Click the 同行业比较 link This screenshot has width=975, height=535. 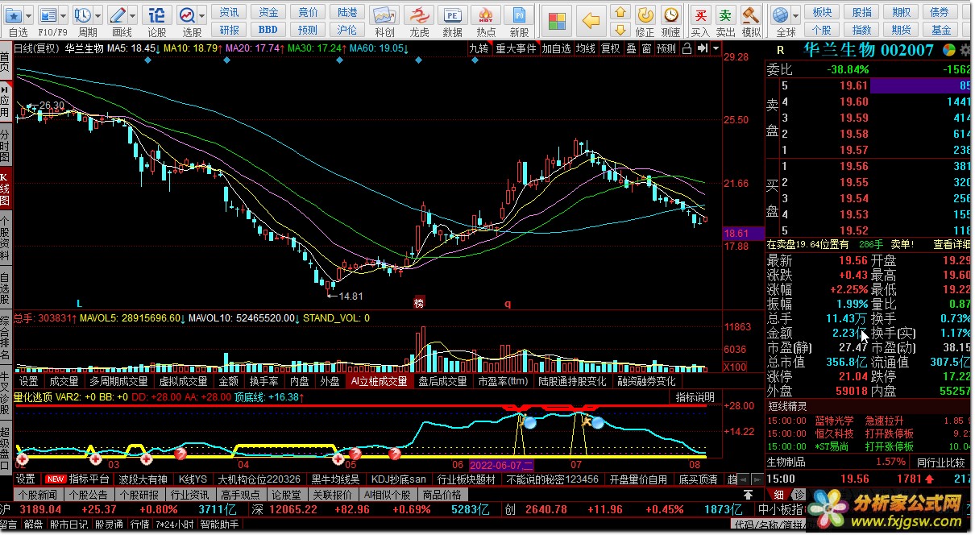[942, 462]
